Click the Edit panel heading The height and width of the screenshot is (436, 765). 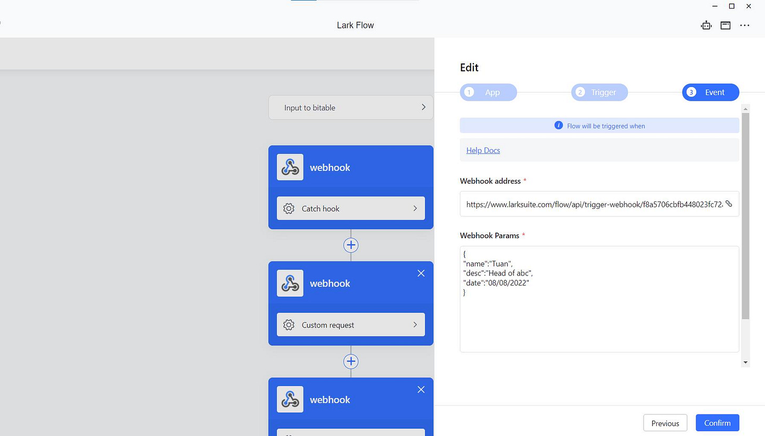coord(469,67)
